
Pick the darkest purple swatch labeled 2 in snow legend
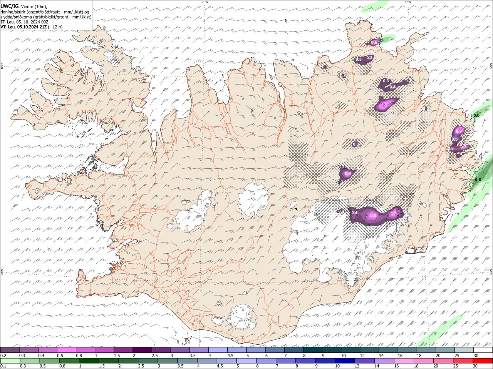(x=142, y=350)
